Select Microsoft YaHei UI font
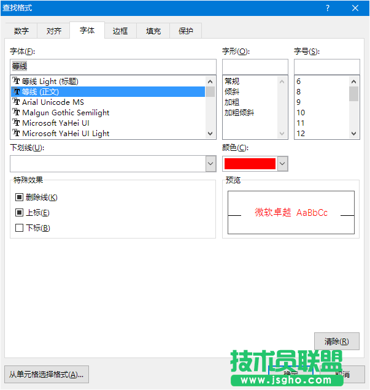Viewport: 370px width, 390px height. point(55,123)
